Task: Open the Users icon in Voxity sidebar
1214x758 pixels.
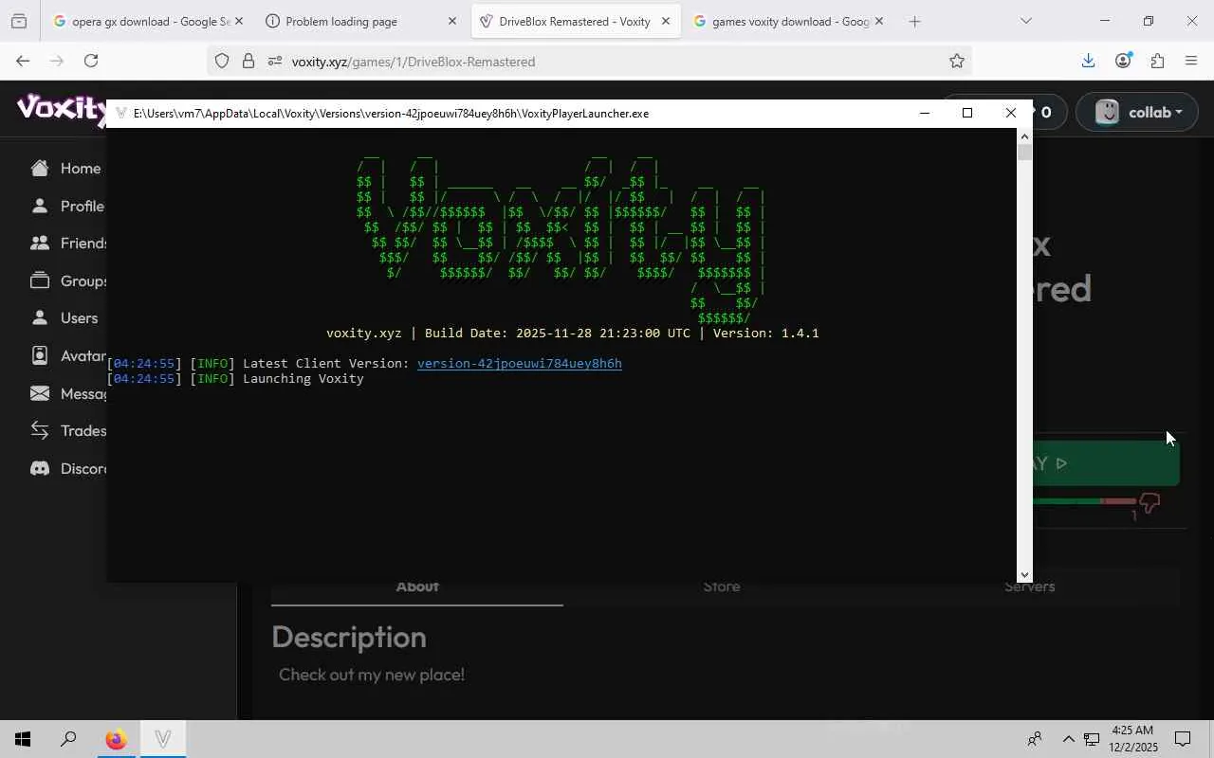Action: (40, 318)
